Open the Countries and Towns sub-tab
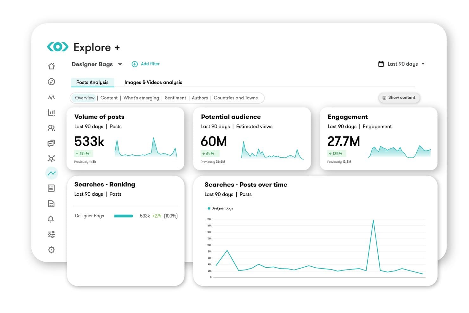The image size is (469, 313). pos(236,98)
